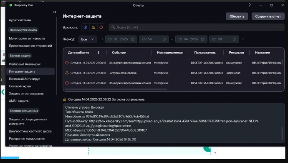Open Защита от сбора данных в интернете
Viewport: 288px width, 163px height.
click(28, 122)
